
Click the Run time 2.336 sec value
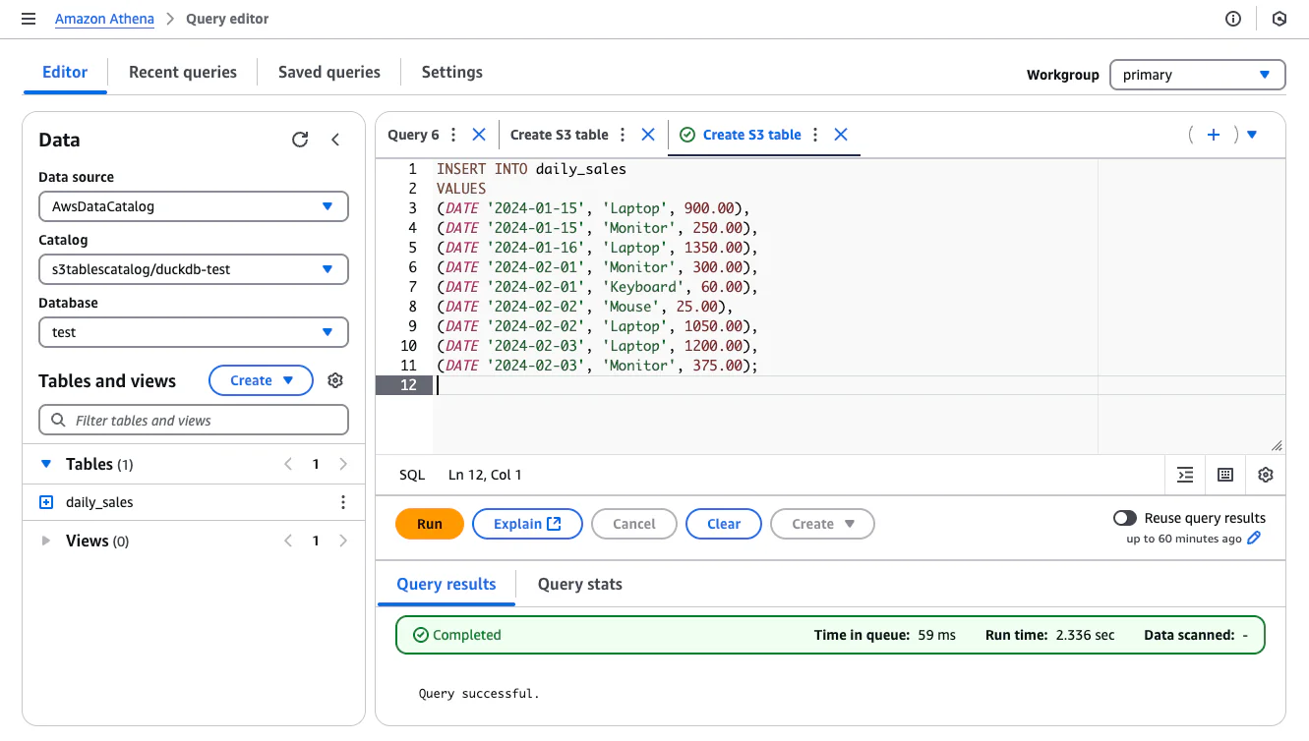[x=1086, y=635]
